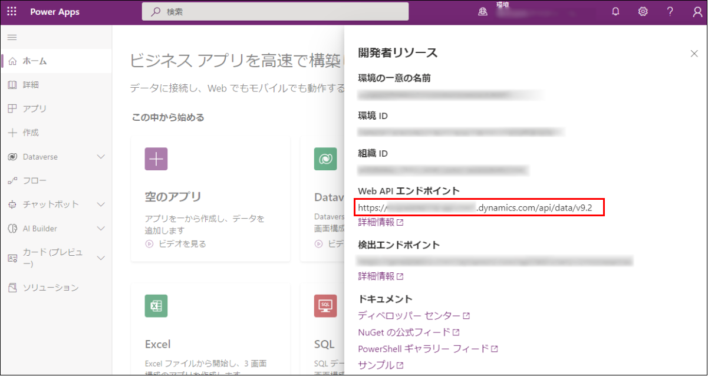
Task: Click the solutions icon beside ソリューション
Action: pyautogui.click(x=12, y=288)
